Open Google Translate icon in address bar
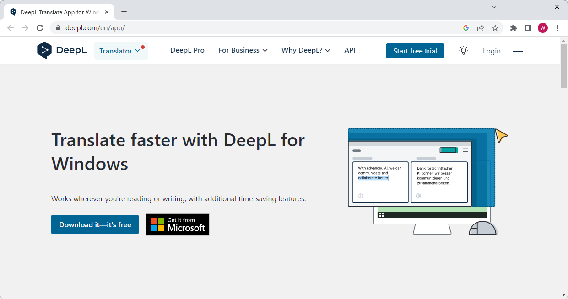Viewport: 568px width, 299px height. (466, 28)
